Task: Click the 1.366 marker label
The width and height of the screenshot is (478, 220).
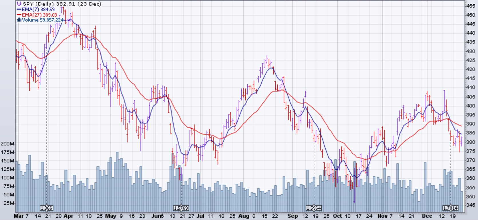Action: tap(46, 208)
